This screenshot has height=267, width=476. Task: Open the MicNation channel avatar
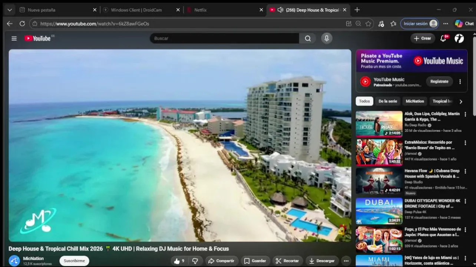(14, 261)
